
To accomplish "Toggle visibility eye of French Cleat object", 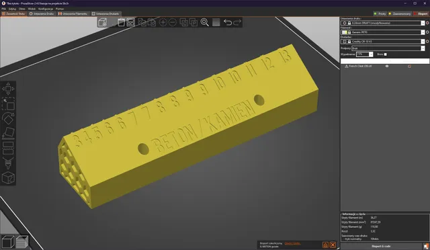I will coord(387,66).
